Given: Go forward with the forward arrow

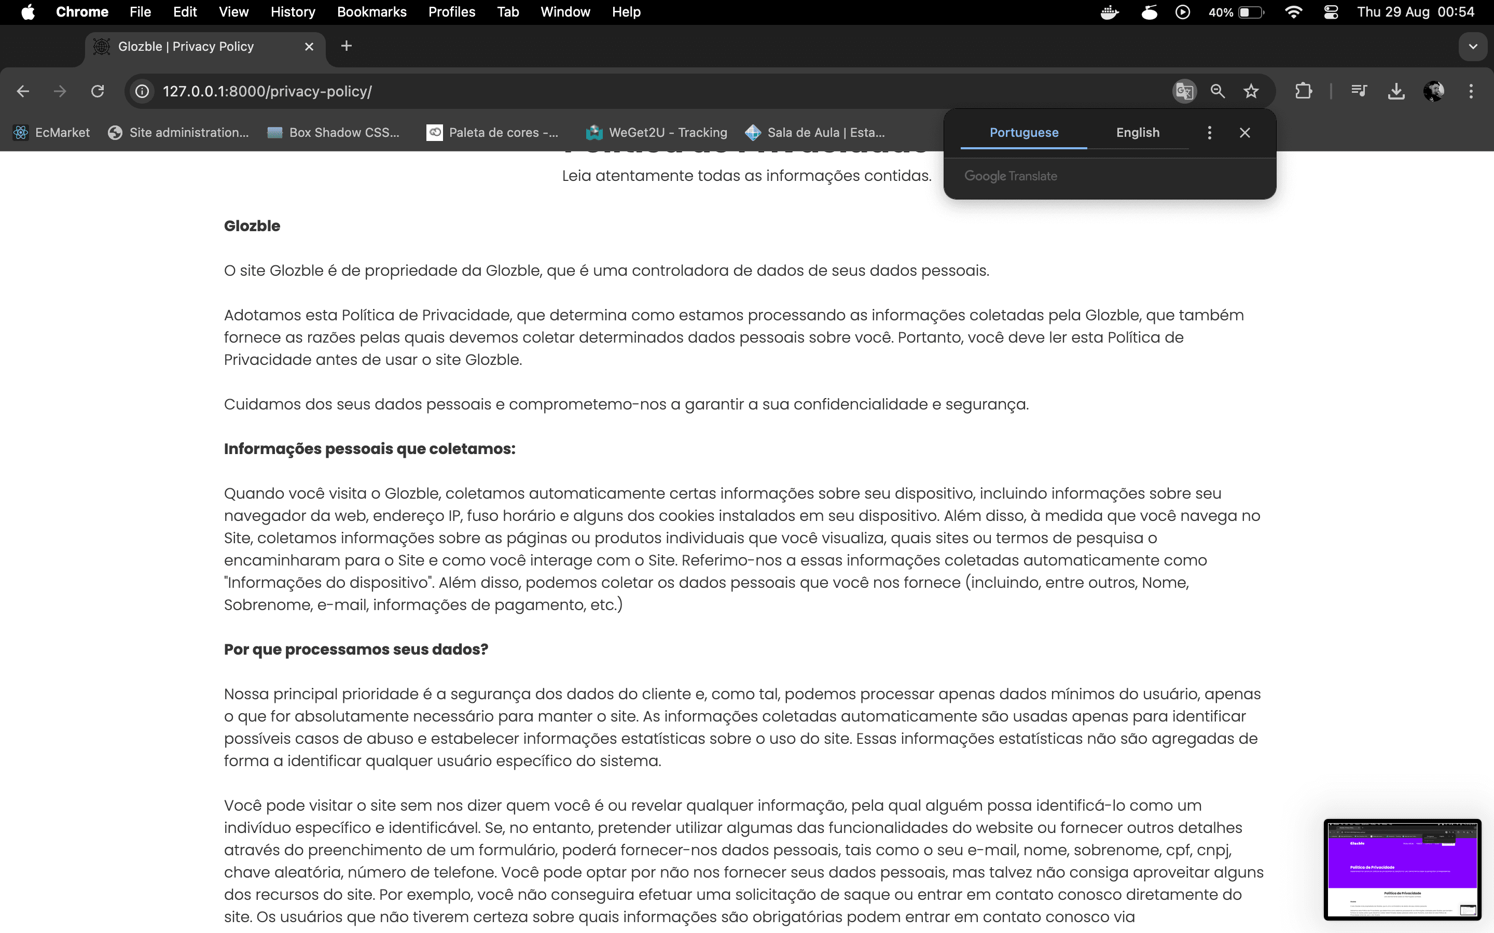Looking at the screenshot, I should 60,91.
